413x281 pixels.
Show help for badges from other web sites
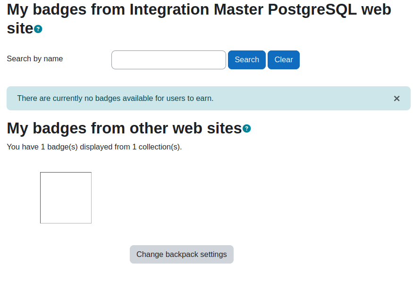(x=246, y=129)
